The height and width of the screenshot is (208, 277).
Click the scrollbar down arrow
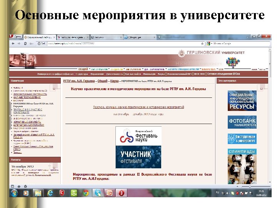click(x=270, y=182)
